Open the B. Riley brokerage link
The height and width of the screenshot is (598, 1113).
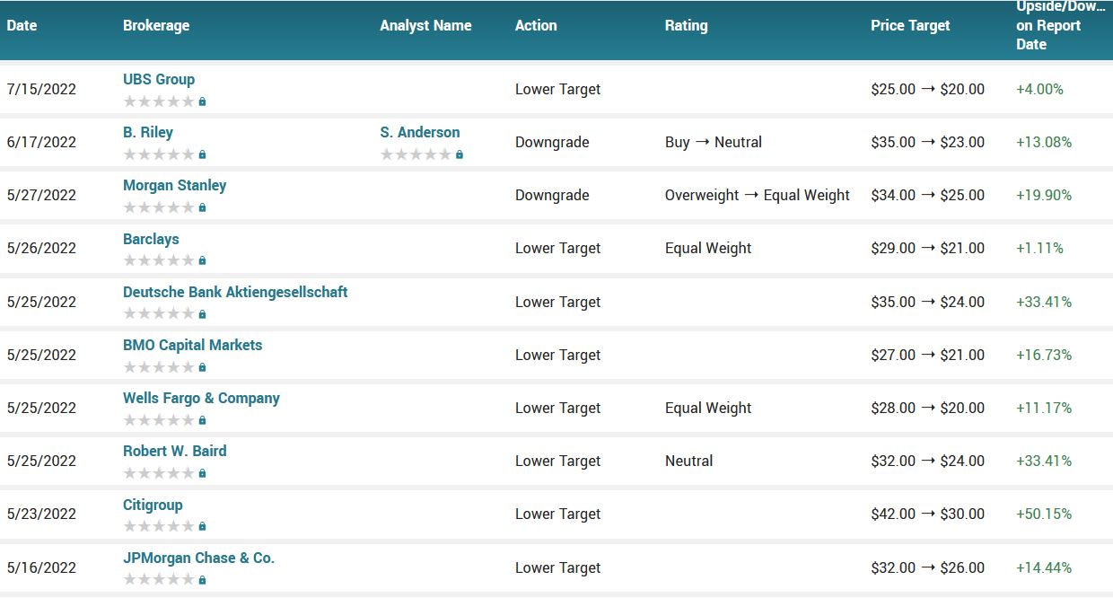pyautogui.click(x=148, y=132)
